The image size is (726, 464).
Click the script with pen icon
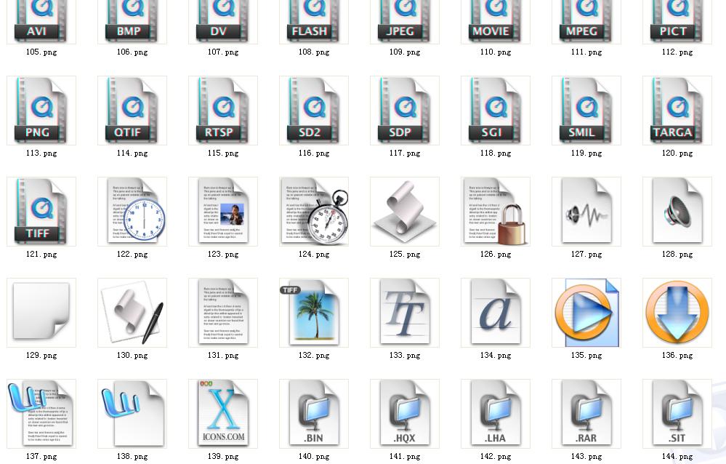[132, 313]
